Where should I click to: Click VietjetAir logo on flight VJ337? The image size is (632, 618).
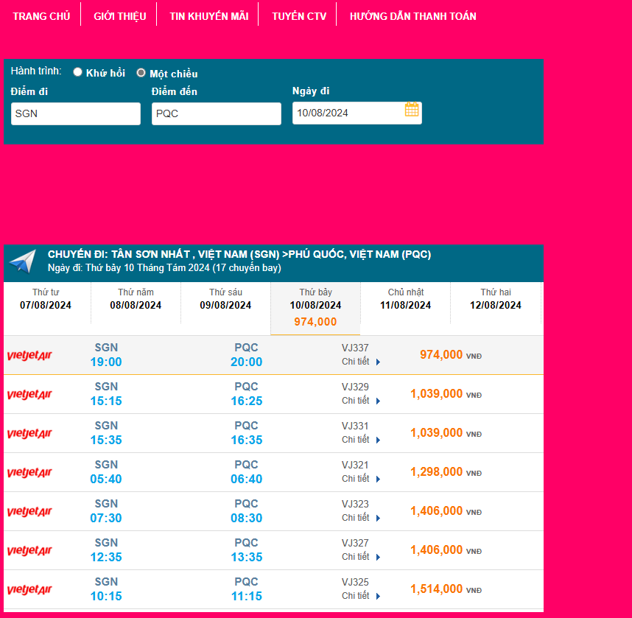tap(29, 356)
